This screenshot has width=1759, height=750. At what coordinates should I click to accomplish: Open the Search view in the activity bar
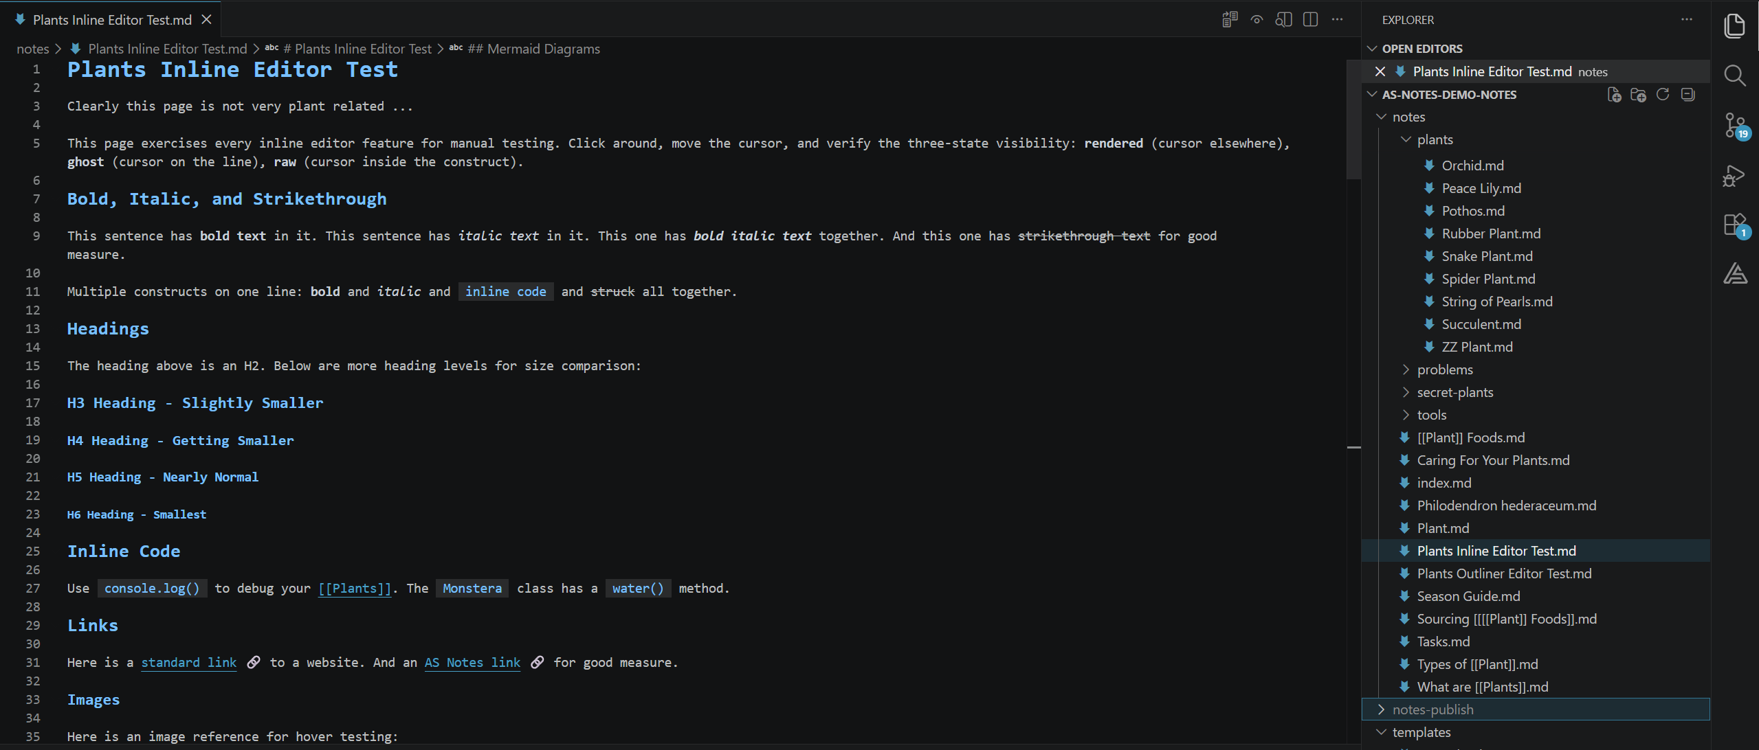[x=1735, y=76]
